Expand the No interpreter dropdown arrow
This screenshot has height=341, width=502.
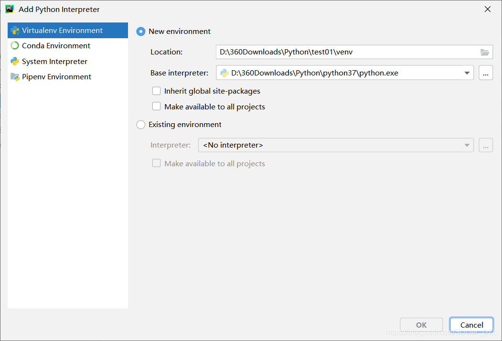click(467, 145)
